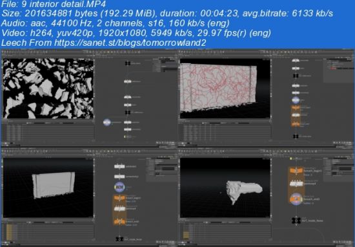Image resolution: width=355 pixels, height=247 pixels.
Task: Select white node inside foreach block in plain wall frame
Action: coord(119,209)
